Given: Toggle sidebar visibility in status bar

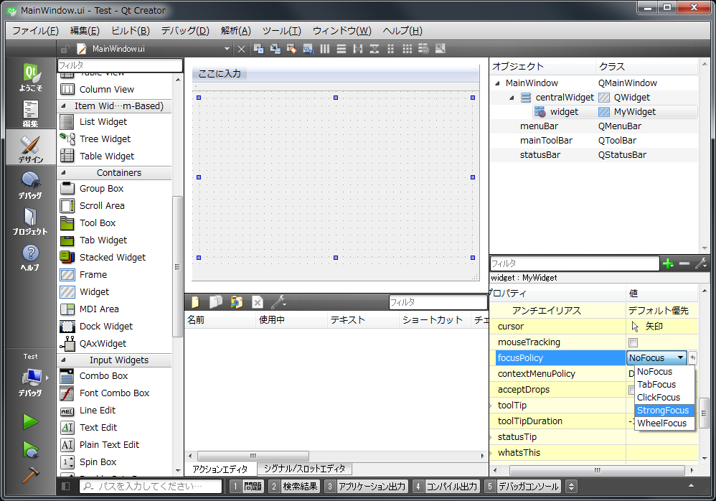Looking at the screenshot, I should (x=66, y=487).
